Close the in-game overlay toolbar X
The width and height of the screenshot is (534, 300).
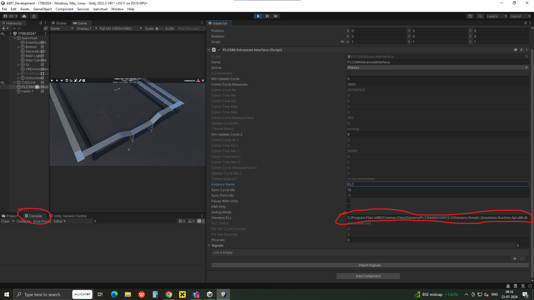tap(203, 81)
